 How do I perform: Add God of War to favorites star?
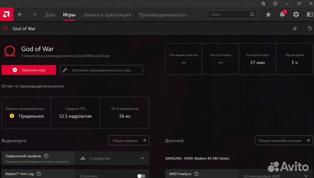(x=295, y=28)
